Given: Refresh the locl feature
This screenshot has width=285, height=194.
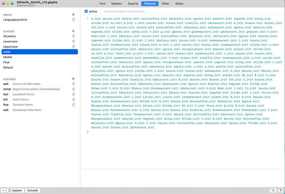Looking at the screenshot, I should 74,94.
